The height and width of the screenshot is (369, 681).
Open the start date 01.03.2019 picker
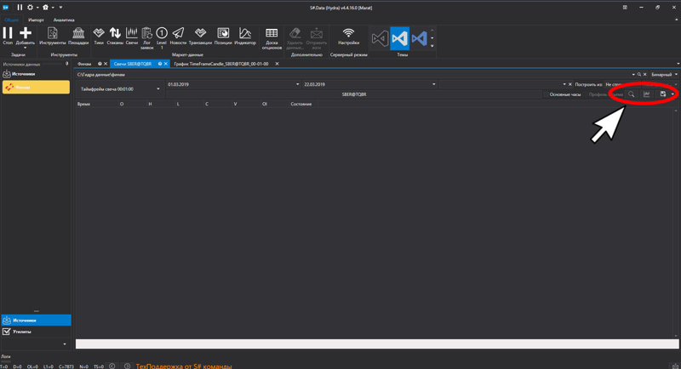pos(297,84)
